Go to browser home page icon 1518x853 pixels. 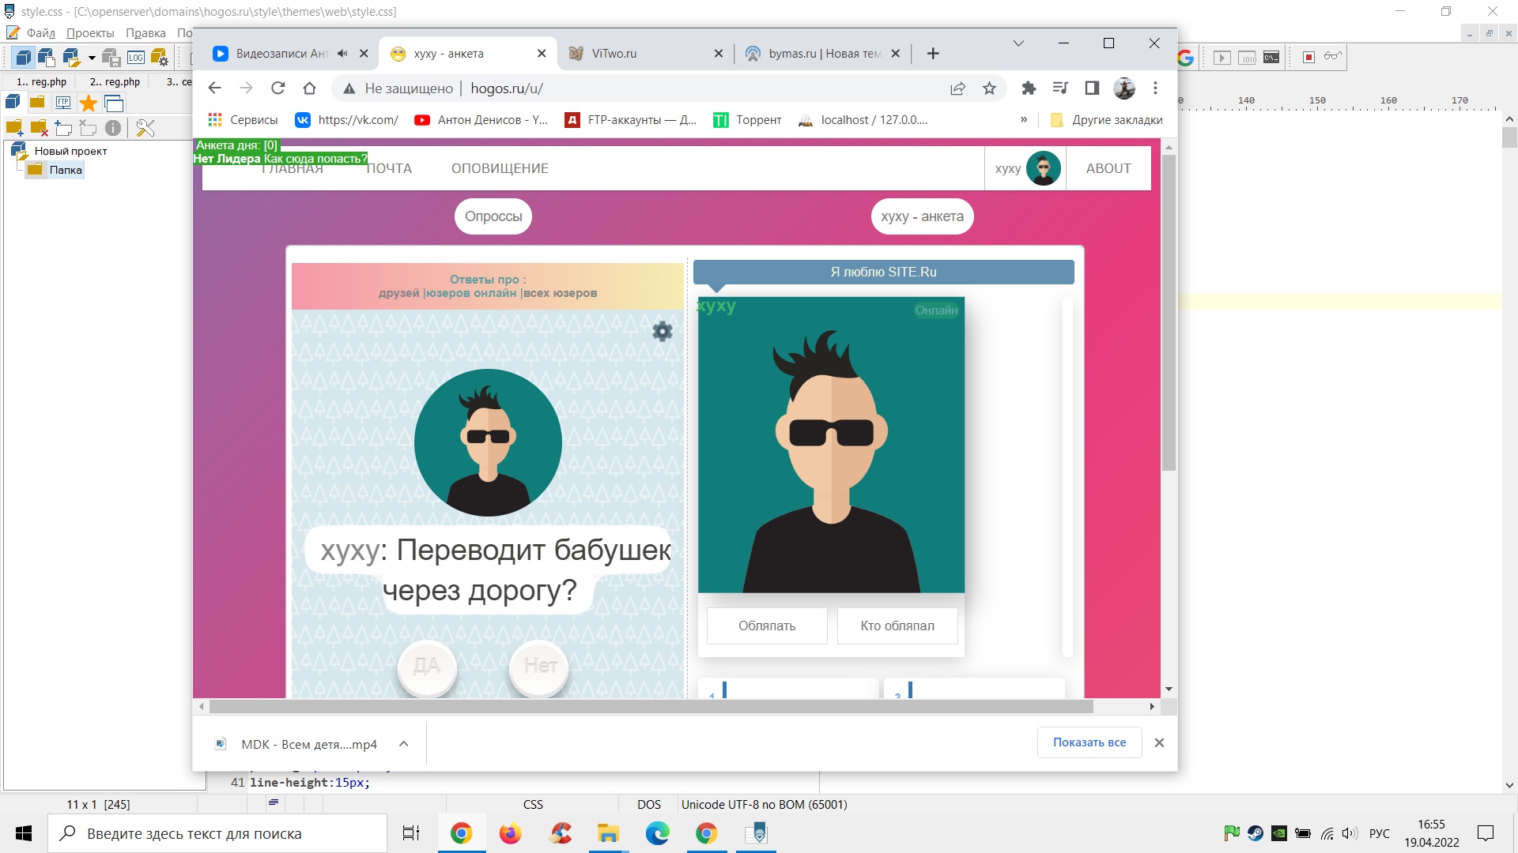click(309, 88)
